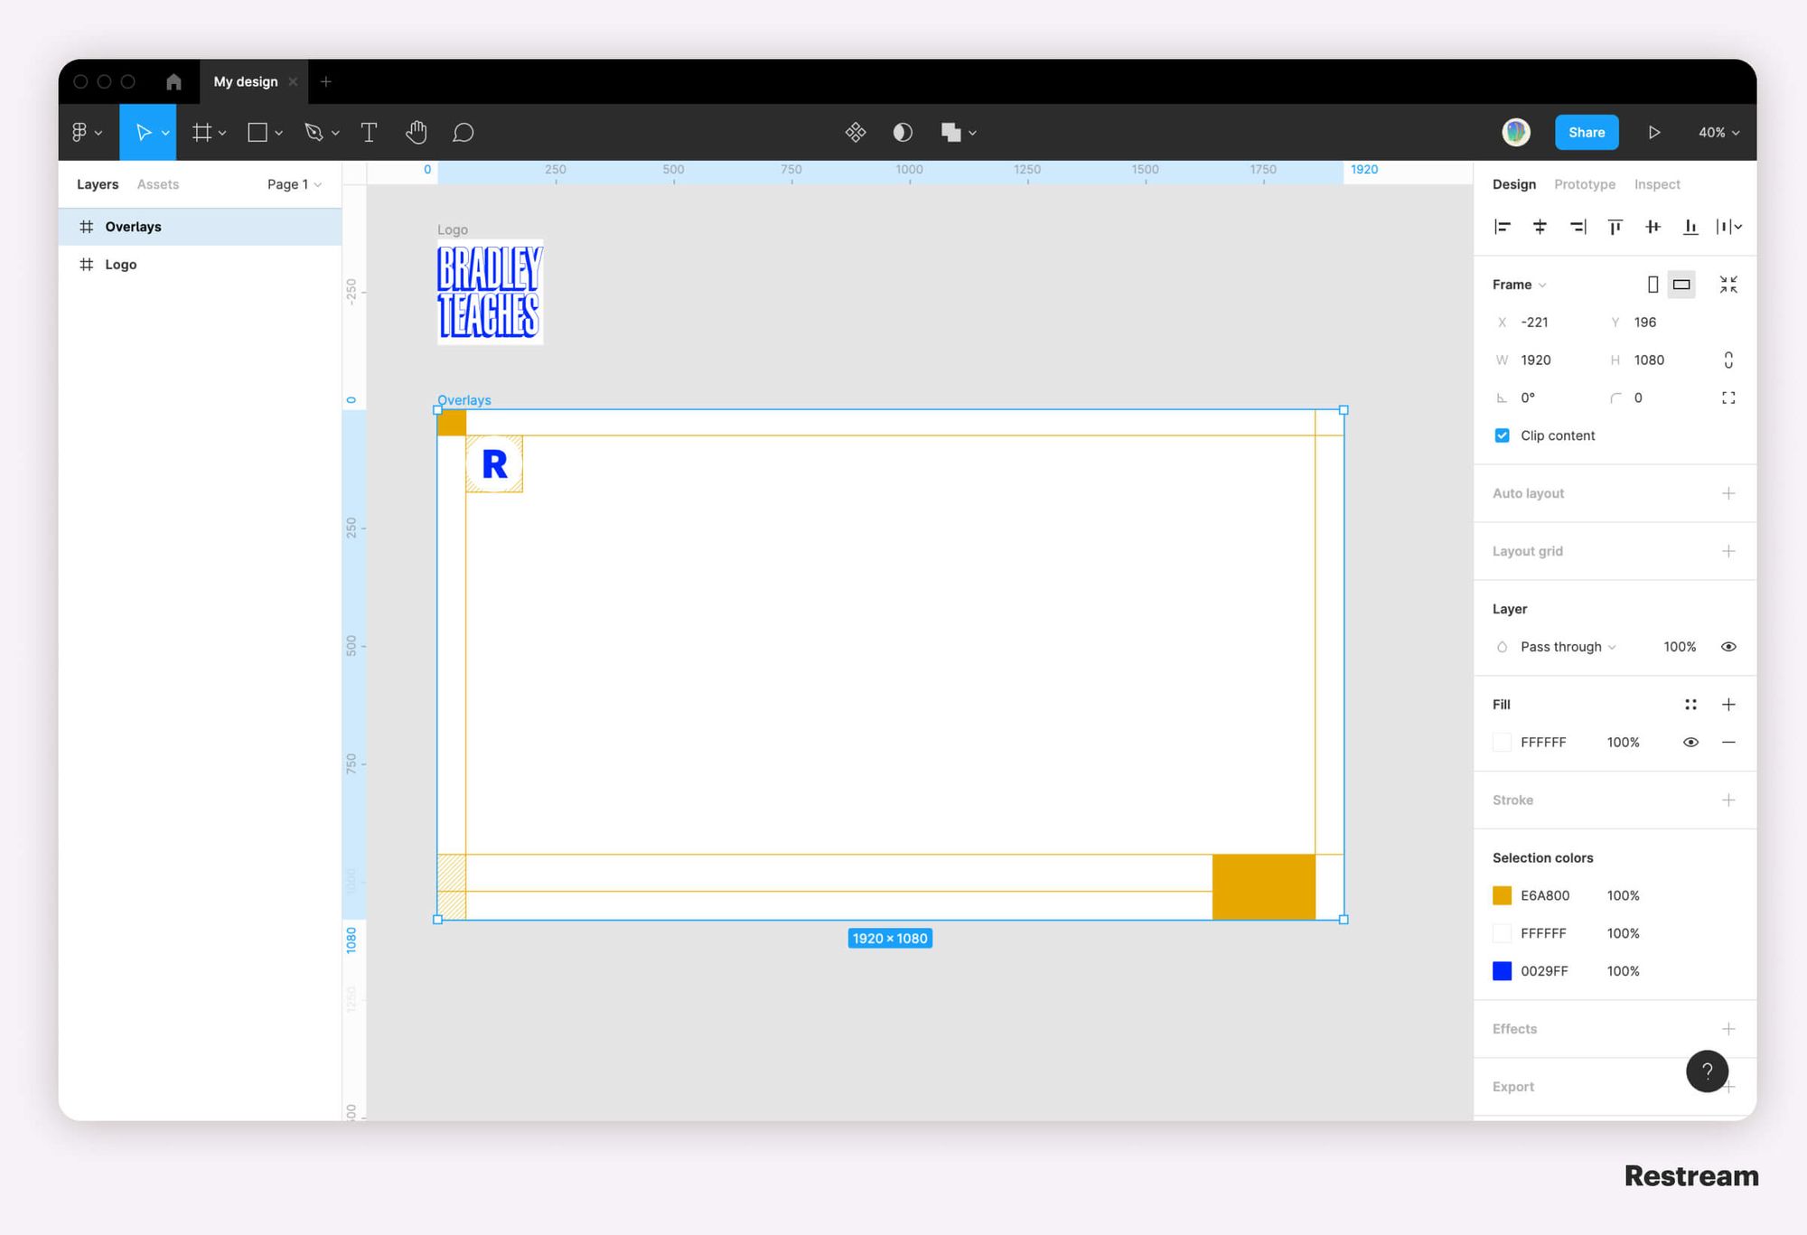Viewport: 1807px width, 1235px height.
Task: Toggle component visibility icon
Action: pyautogui.click(x=1728, y=646)
